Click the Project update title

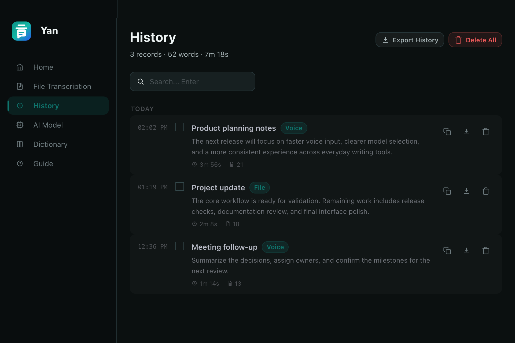(218, 188)
